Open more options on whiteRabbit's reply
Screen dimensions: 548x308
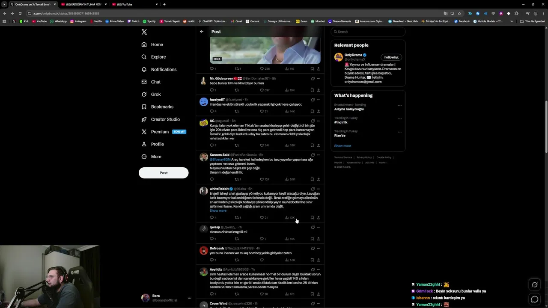click(319, 189)
